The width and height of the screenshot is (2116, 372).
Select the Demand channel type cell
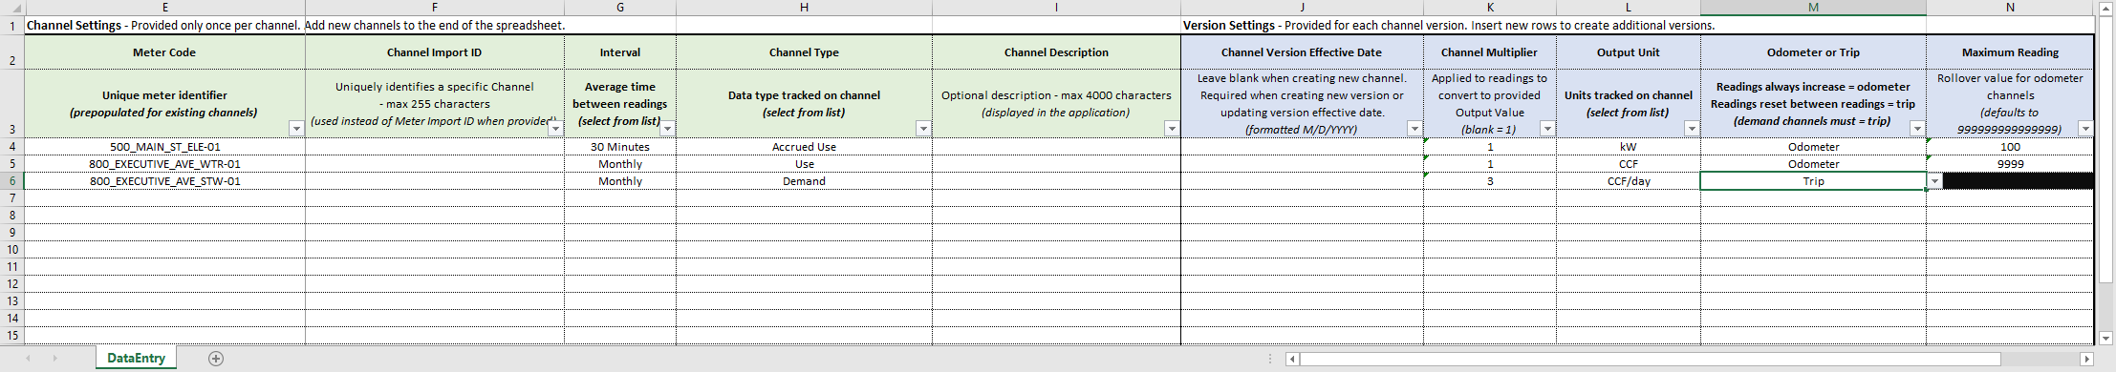(804, 181)
